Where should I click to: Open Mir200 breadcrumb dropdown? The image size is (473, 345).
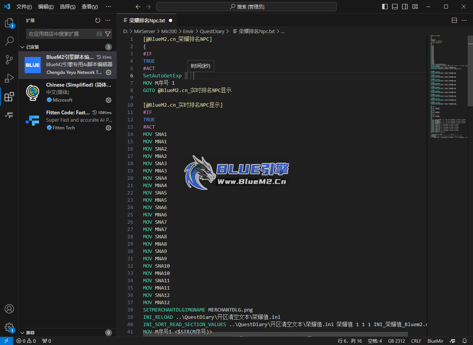pos(169,32)
